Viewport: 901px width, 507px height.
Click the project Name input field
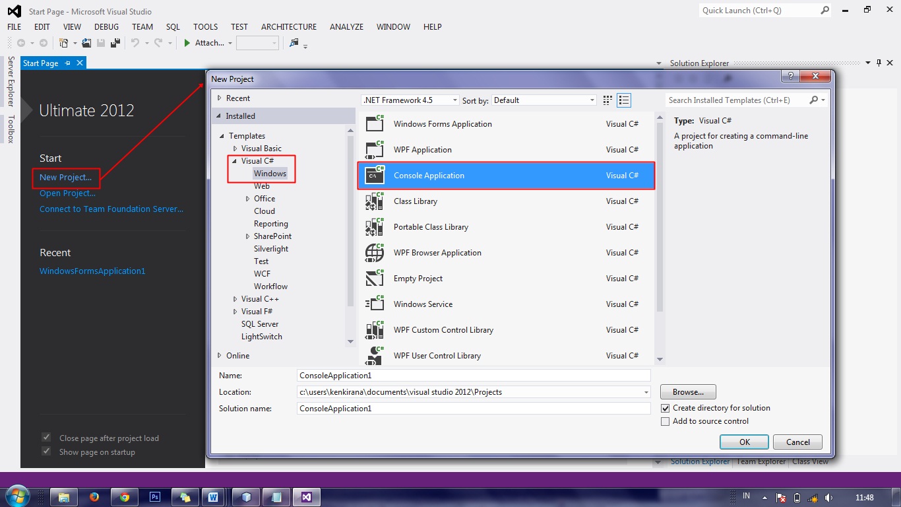(474, 376)
